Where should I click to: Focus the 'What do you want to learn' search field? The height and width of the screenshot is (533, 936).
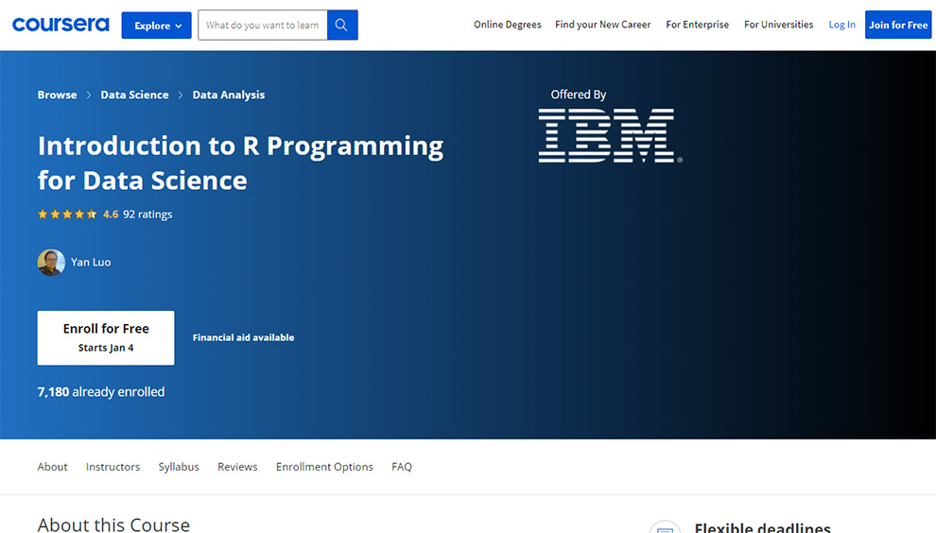pos(263,26)
